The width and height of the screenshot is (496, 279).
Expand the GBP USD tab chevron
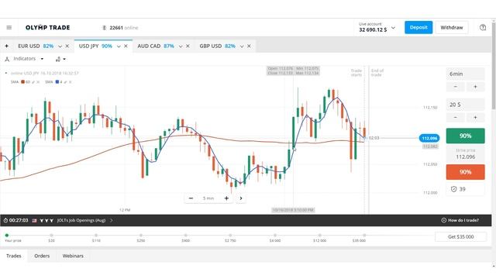pos(242,46)
